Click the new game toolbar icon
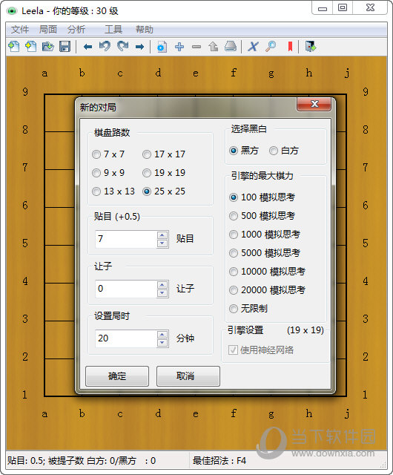Image resolution: width=393 pixels, height=475 pixels. click(13, 47)
